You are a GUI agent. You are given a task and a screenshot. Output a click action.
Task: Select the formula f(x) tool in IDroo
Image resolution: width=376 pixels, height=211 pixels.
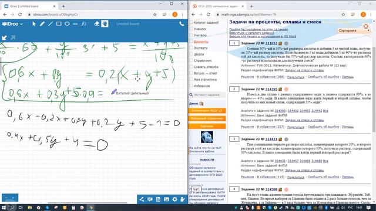tap(83, 23)
